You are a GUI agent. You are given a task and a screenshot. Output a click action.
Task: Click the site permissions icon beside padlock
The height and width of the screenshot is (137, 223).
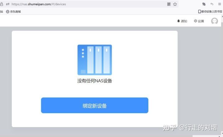(8, 4)
